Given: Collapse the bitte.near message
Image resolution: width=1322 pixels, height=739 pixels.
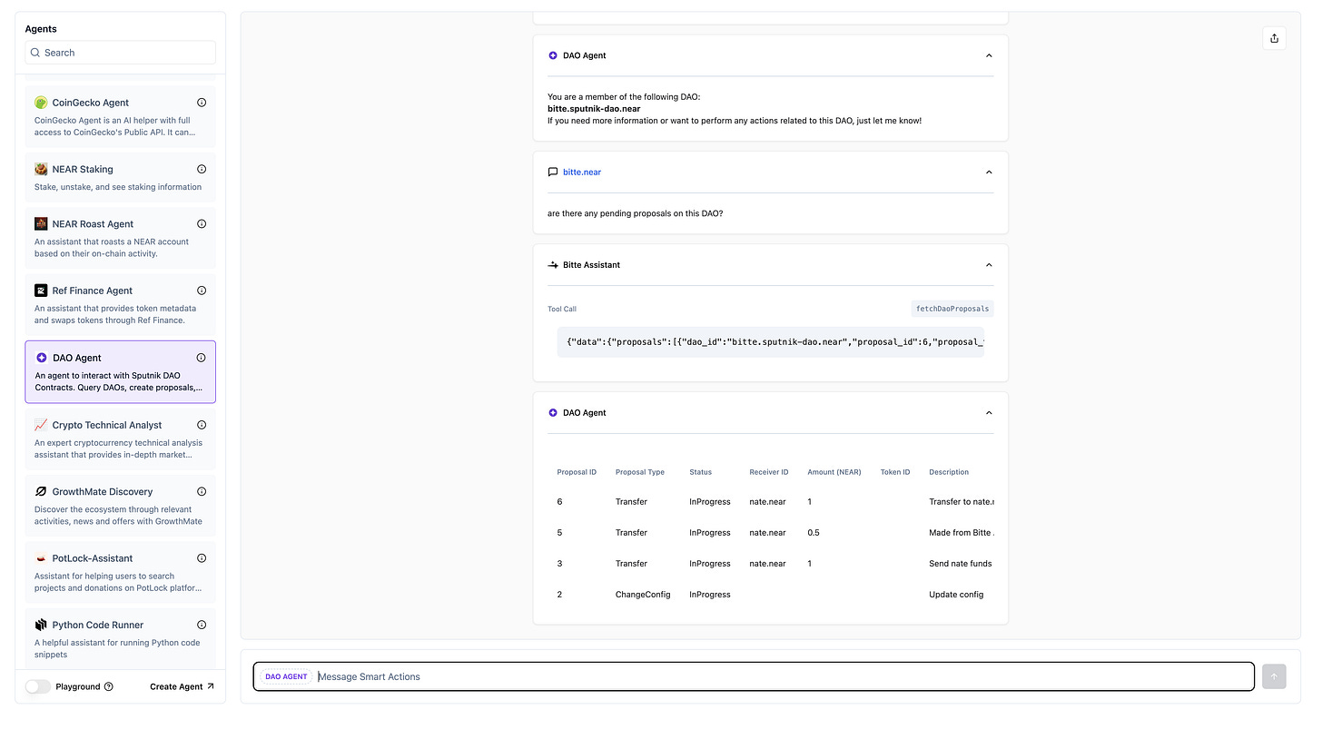Looking at the screenshot, I should (989, 172).
